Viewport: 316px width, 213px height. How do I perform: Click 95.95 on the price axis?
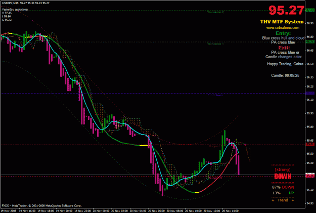click(x=310, y=113)
